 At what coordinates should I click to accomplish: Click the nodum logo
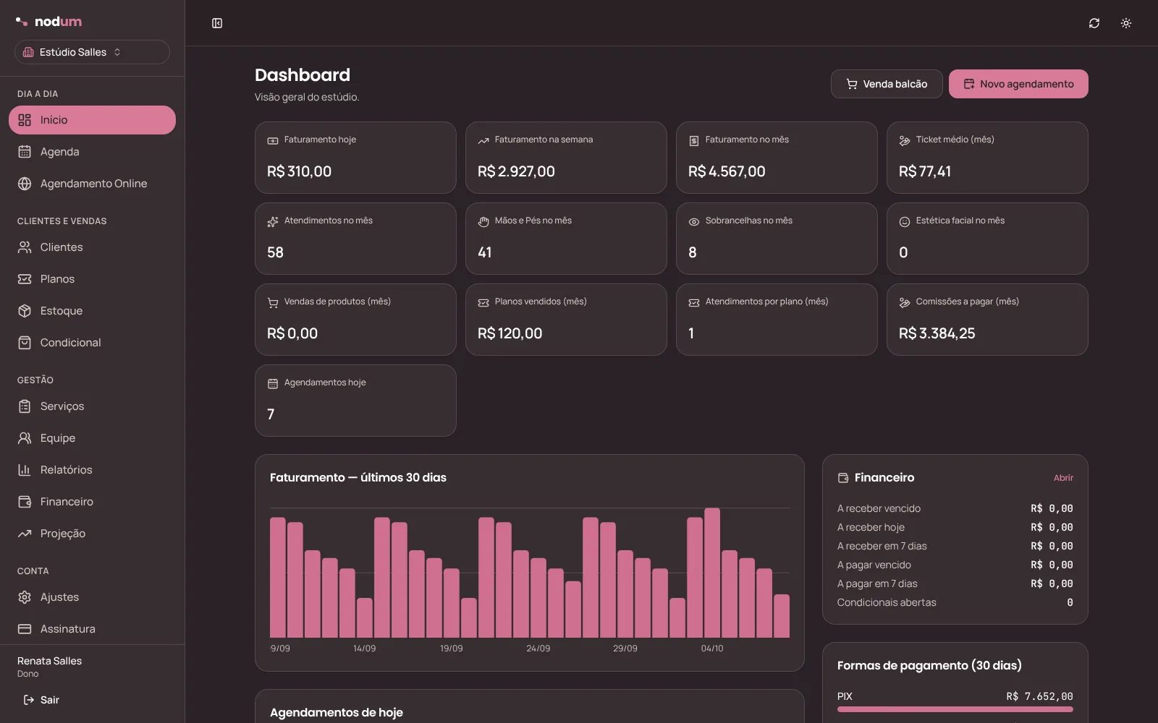point(49,22)
